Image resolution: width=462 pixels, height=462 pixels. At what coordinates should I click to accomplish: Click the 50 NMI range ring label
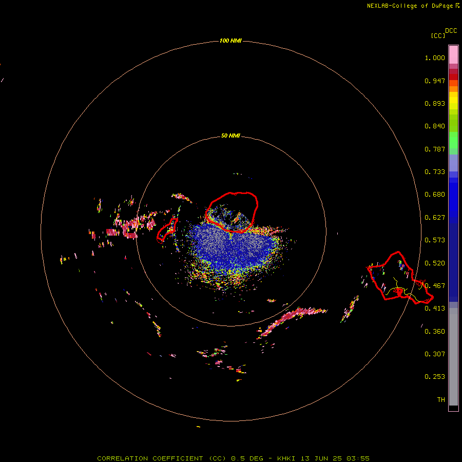(x=230, y=136)
